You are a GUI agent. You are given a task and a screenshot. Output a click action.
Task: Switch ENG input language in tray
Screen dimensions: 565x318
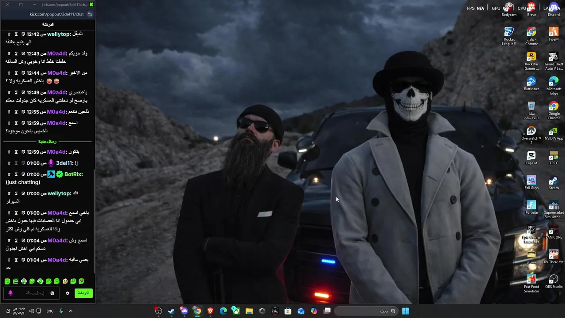(x=50, y=311)
